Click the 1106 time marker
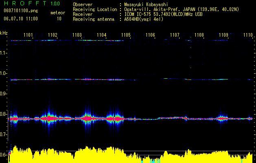This screenshot has height=163, width=256. [x=150, y=35]
